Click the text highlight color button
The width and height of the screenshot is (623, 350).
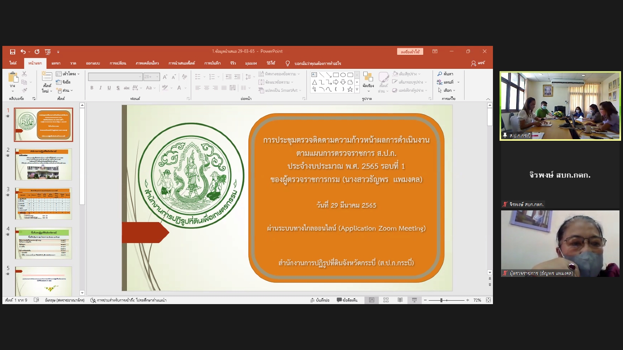[165, 88]
